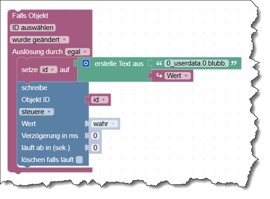The image size is (270, 199).
Task: Select the 'setze' variable block label
Action: (x=30, y=70)
